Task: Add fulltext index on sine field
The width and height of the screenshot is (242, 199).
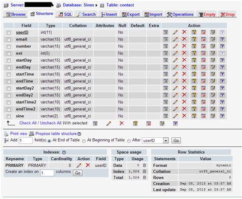Action: [x=222, y=116]
